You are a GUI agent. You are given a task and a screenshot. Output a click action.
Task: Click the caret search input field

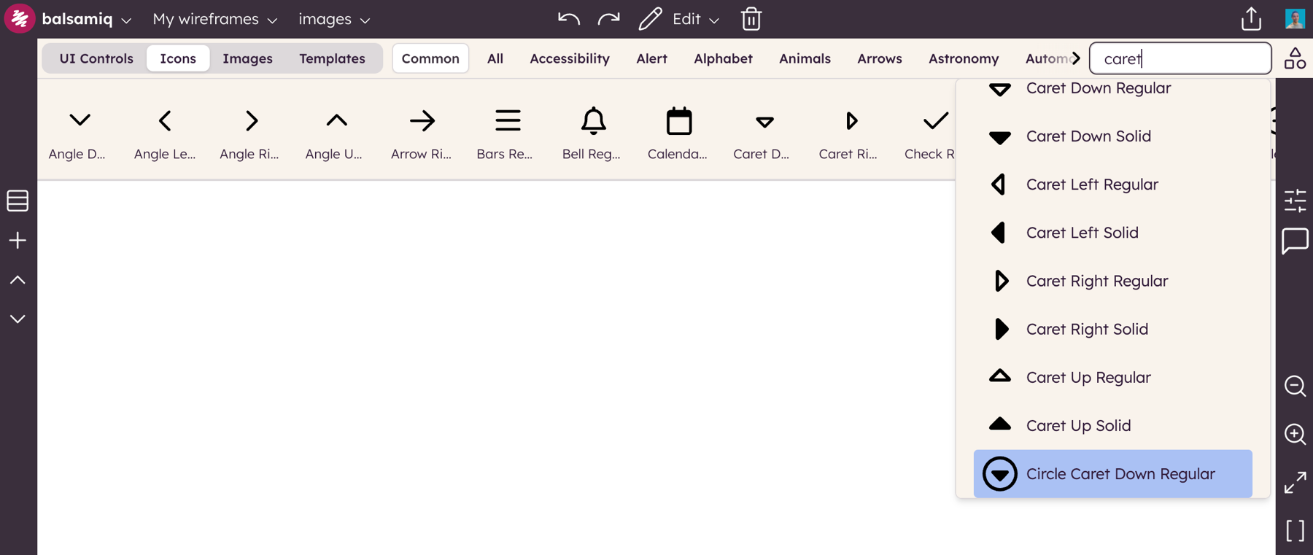(1180, 58)
